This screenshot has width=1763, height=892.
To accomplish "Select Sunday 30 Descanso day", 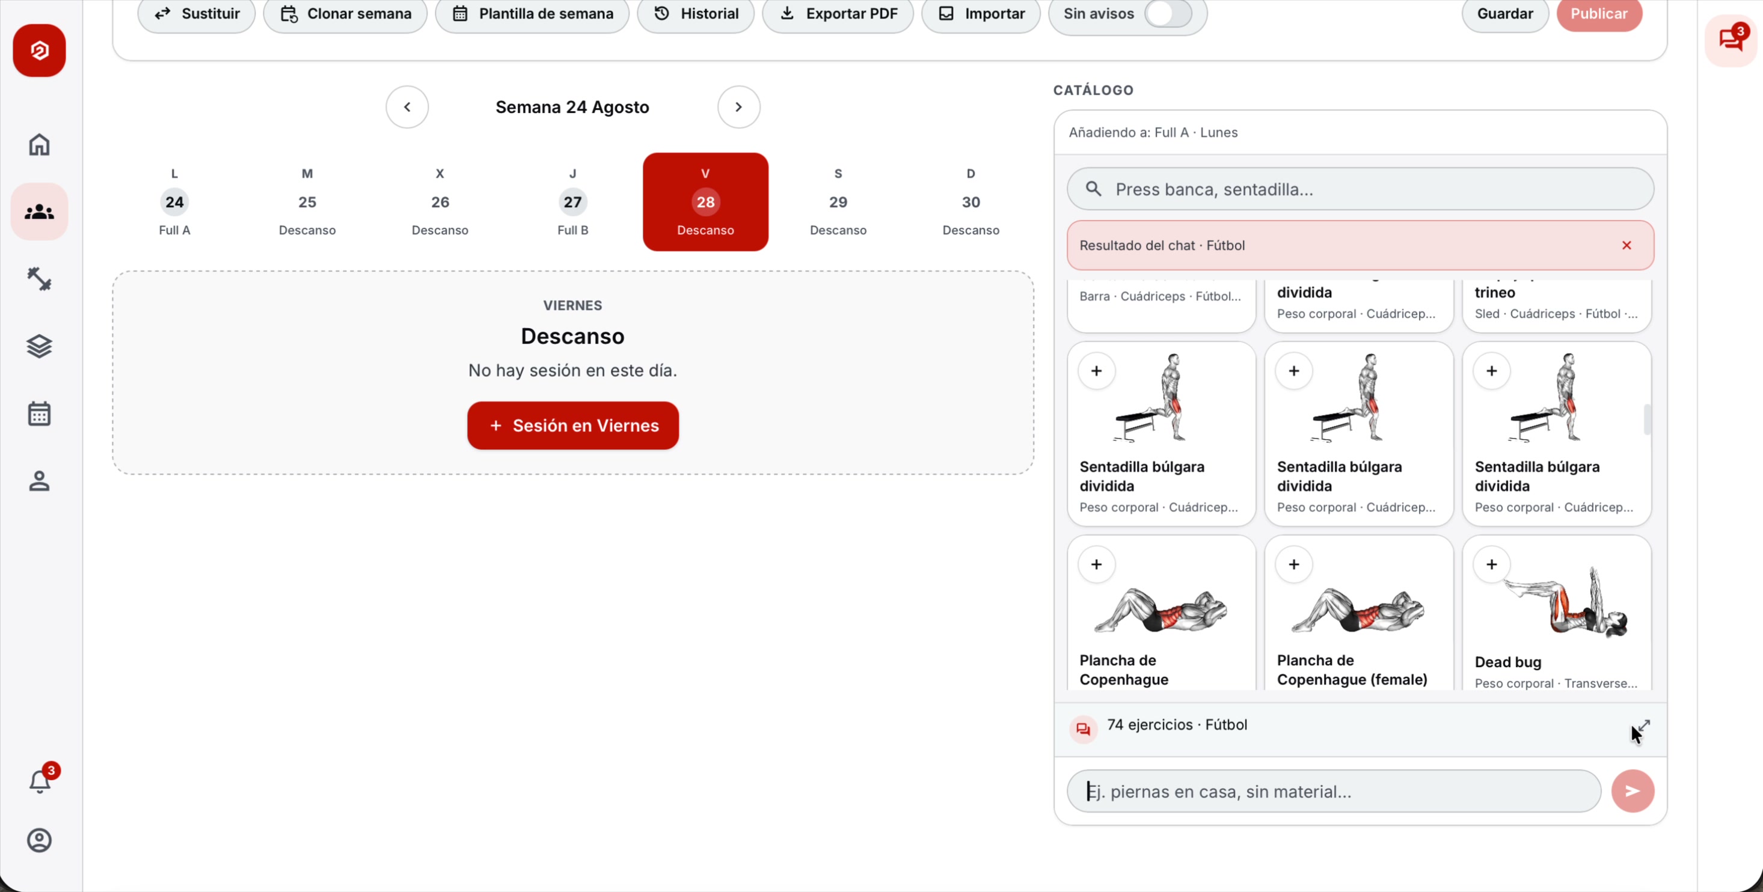I will [x=970, y=202].
